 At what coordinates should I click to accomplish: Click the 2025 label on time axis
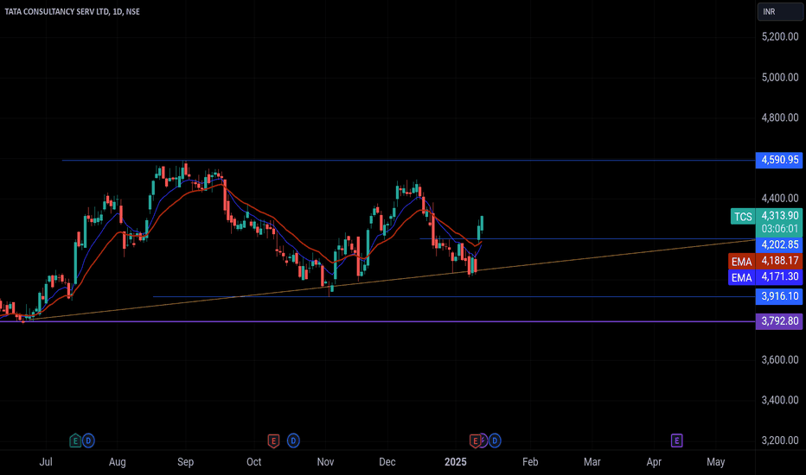pyautogui.click(x=456, y=462)
